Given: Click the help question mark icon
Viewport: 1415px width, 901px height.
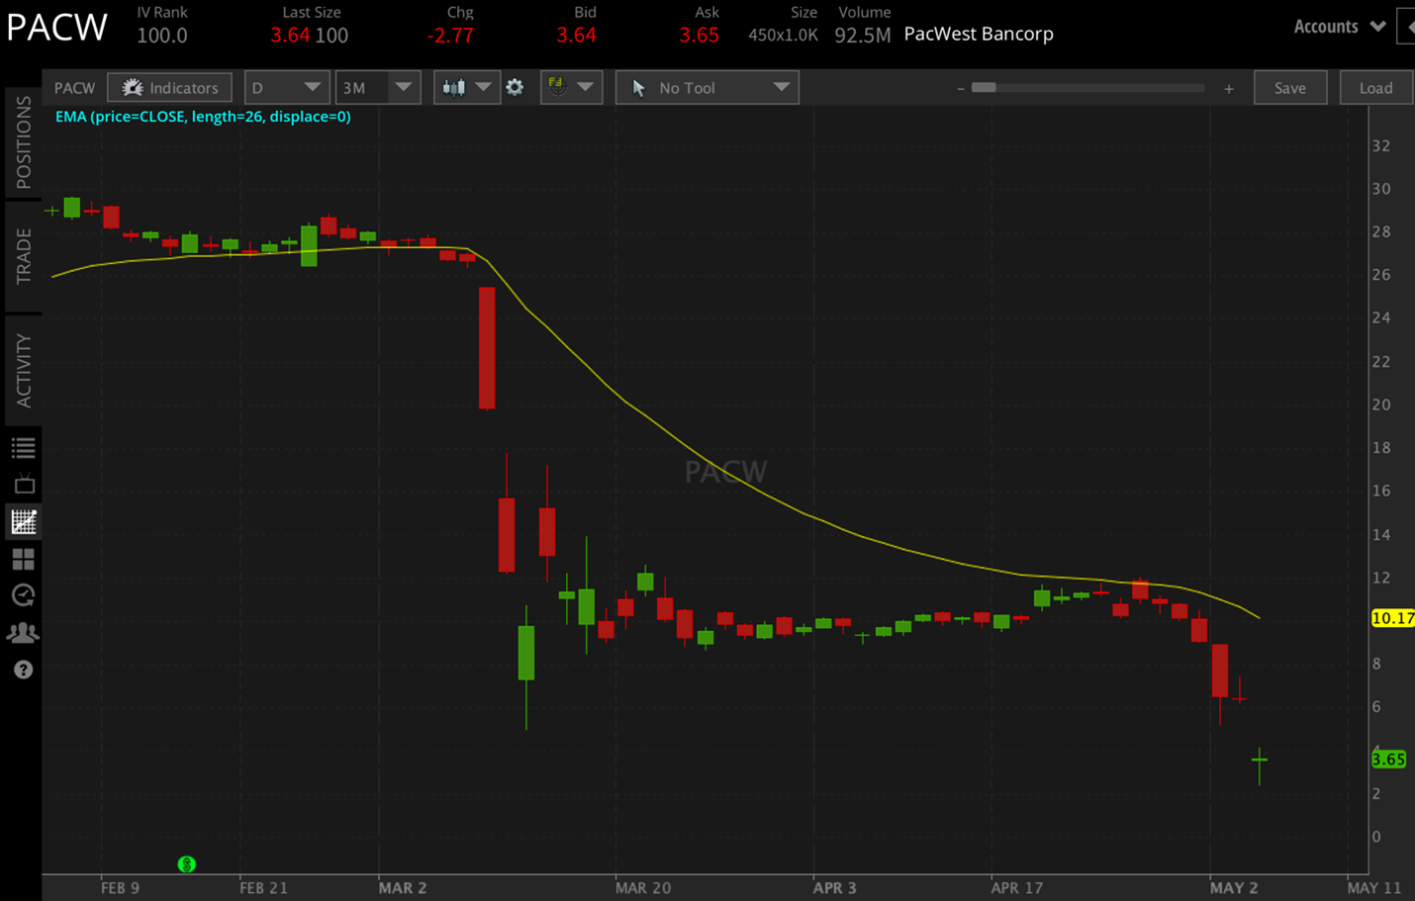Looking at the screenshot, I should pos(23,670).
